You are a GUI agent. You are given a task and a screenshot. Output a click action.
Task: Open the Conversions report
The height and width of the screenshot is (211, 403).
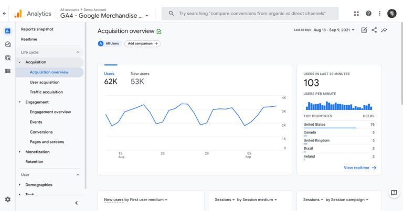click(41, 132)
